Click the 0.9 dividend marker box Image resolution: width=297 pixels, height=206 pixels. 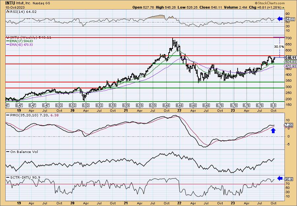274,105
